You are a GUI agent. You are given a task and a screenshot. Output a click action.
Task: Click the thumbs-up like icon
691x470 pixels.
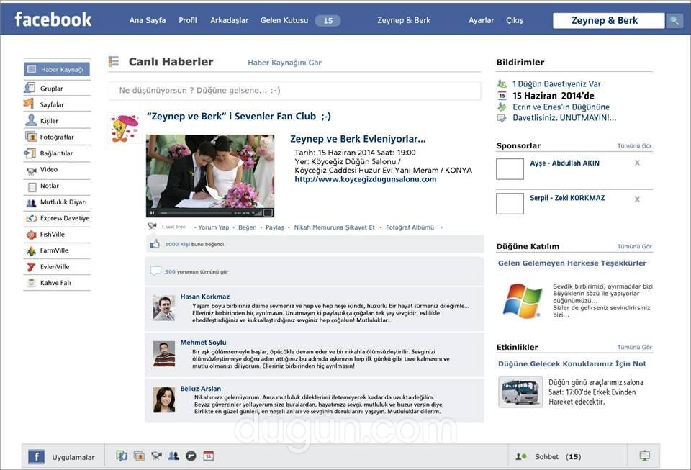[154, 244]
